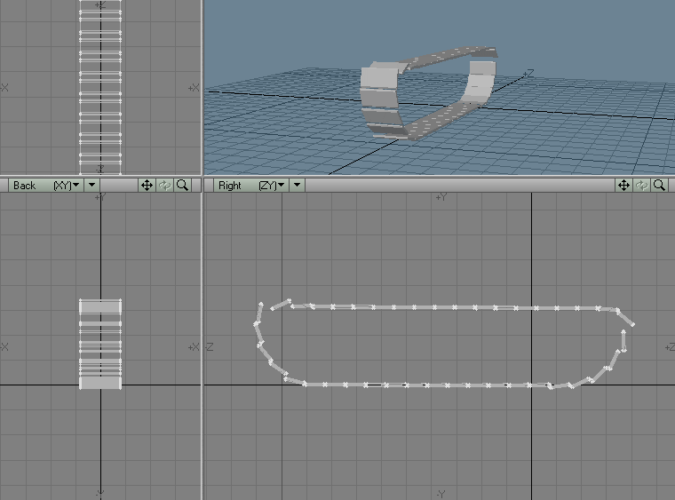
Task: Open the Right viewport rendering style dropdown arrow
Action: (297, 186)
